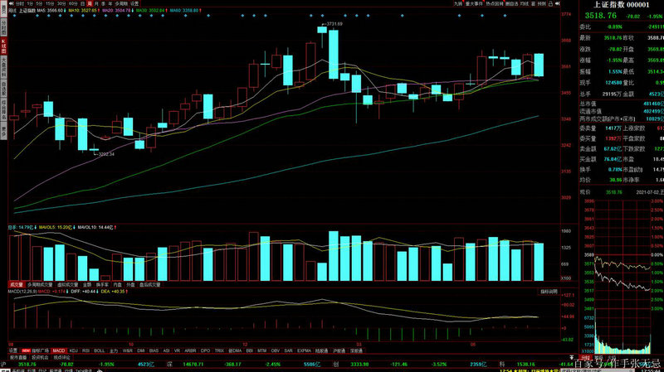The height and width of the screenshot is (372, 664).
Task: Expand the 指标广场 indicator plaza list
Action: click(41, 350)
